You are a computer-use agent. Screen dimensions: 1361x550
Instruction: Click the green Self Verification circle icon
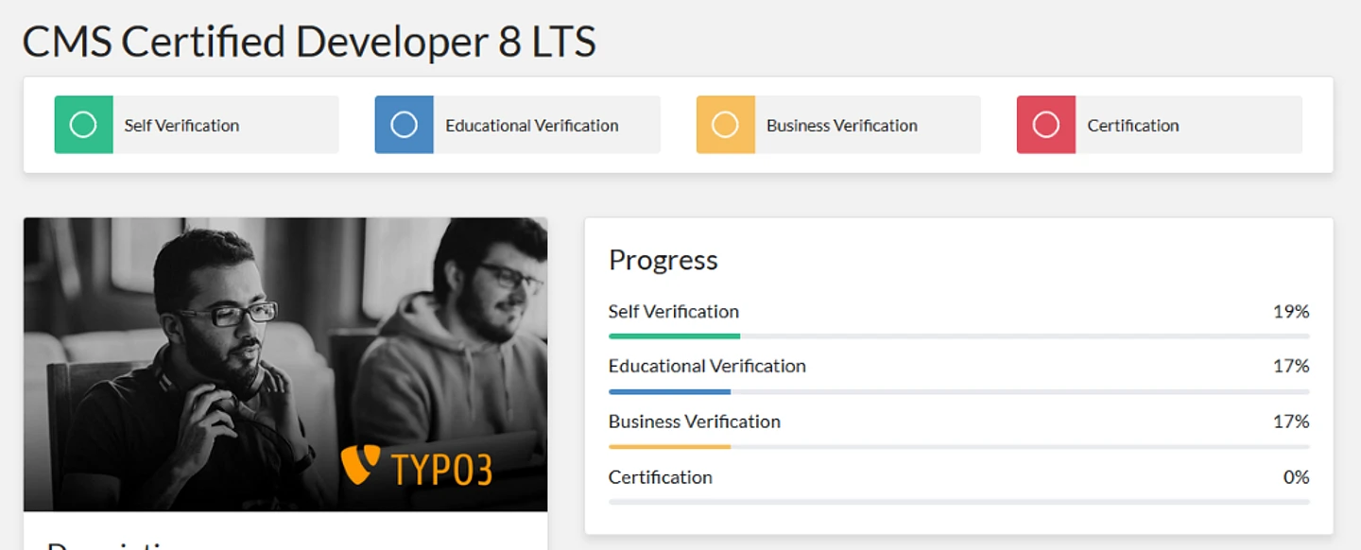click(x=83, y=125)
